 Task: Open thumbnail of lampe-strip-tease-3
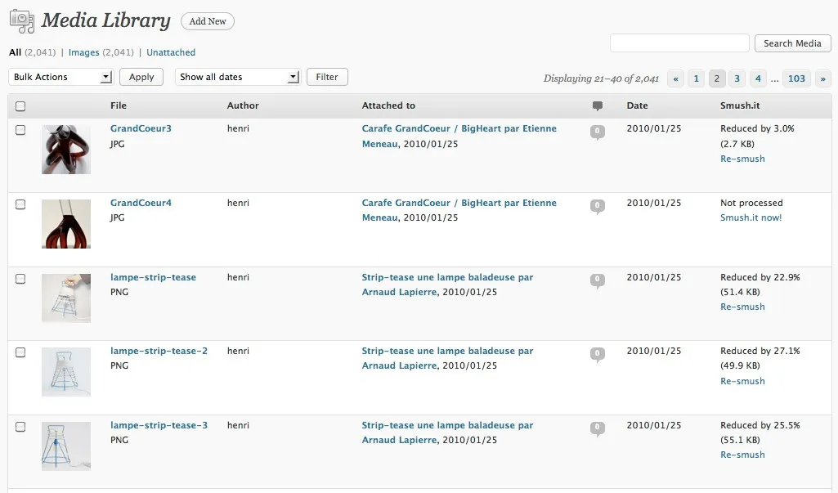click(x=66, y=446)
